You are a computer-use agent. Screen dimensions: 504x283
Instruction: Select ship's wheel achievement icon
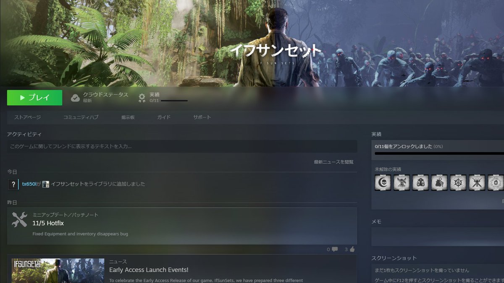[x=458, y=182]
